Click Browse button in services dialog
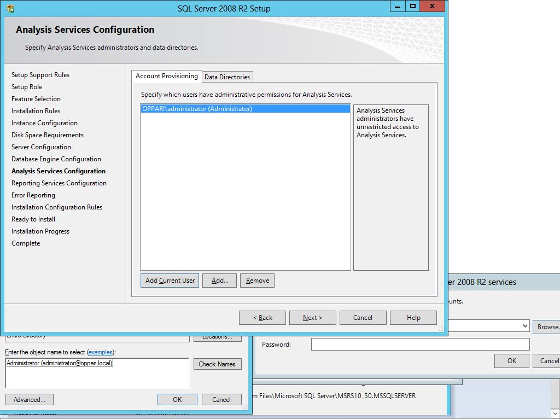Image resolution: width=560 pixels, height=420 pixels. [x=546, y=327]
